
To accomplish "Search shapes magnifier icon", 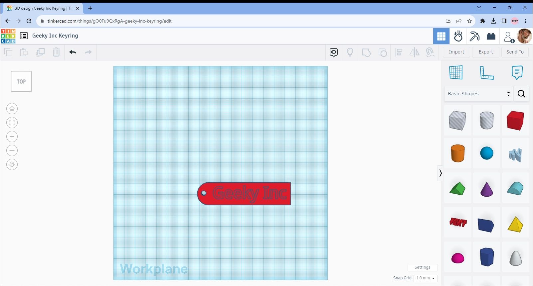I will (521, 94).
